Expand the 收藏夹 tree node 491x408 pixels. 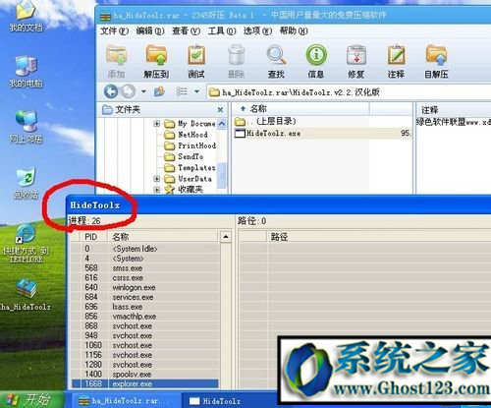click(157, 190)
